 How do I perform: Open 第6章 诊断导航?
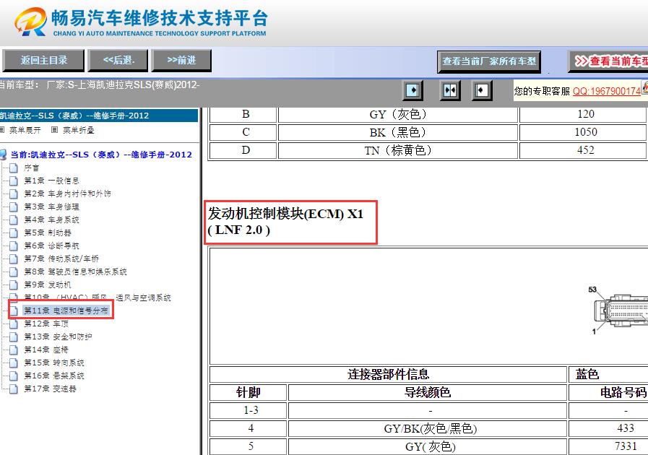51,246
